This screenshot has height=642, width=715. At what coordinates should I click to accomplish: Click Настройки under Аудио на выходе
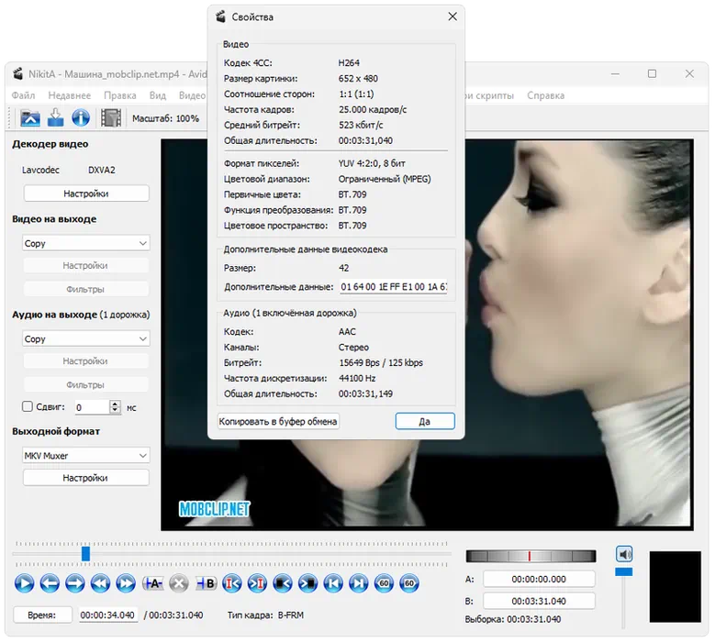[x=85, y=360]
